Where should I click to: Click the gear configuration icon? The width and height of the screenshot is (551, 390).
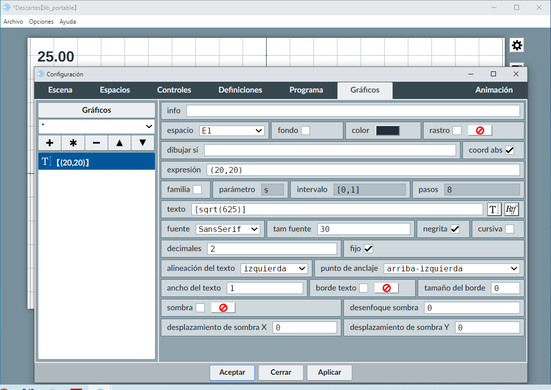tap(517, 45)
